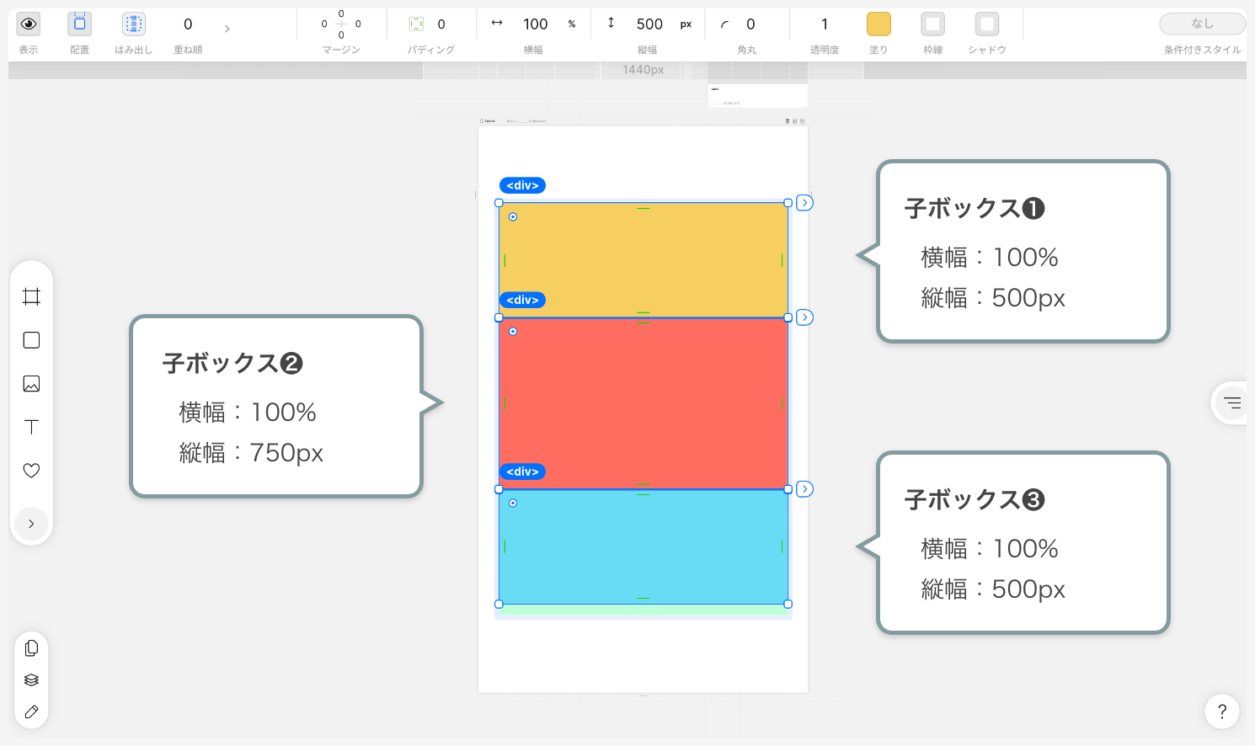Open the 配置 layout icon
This screenshot has width=1255, height=746.
pos(79,24)
